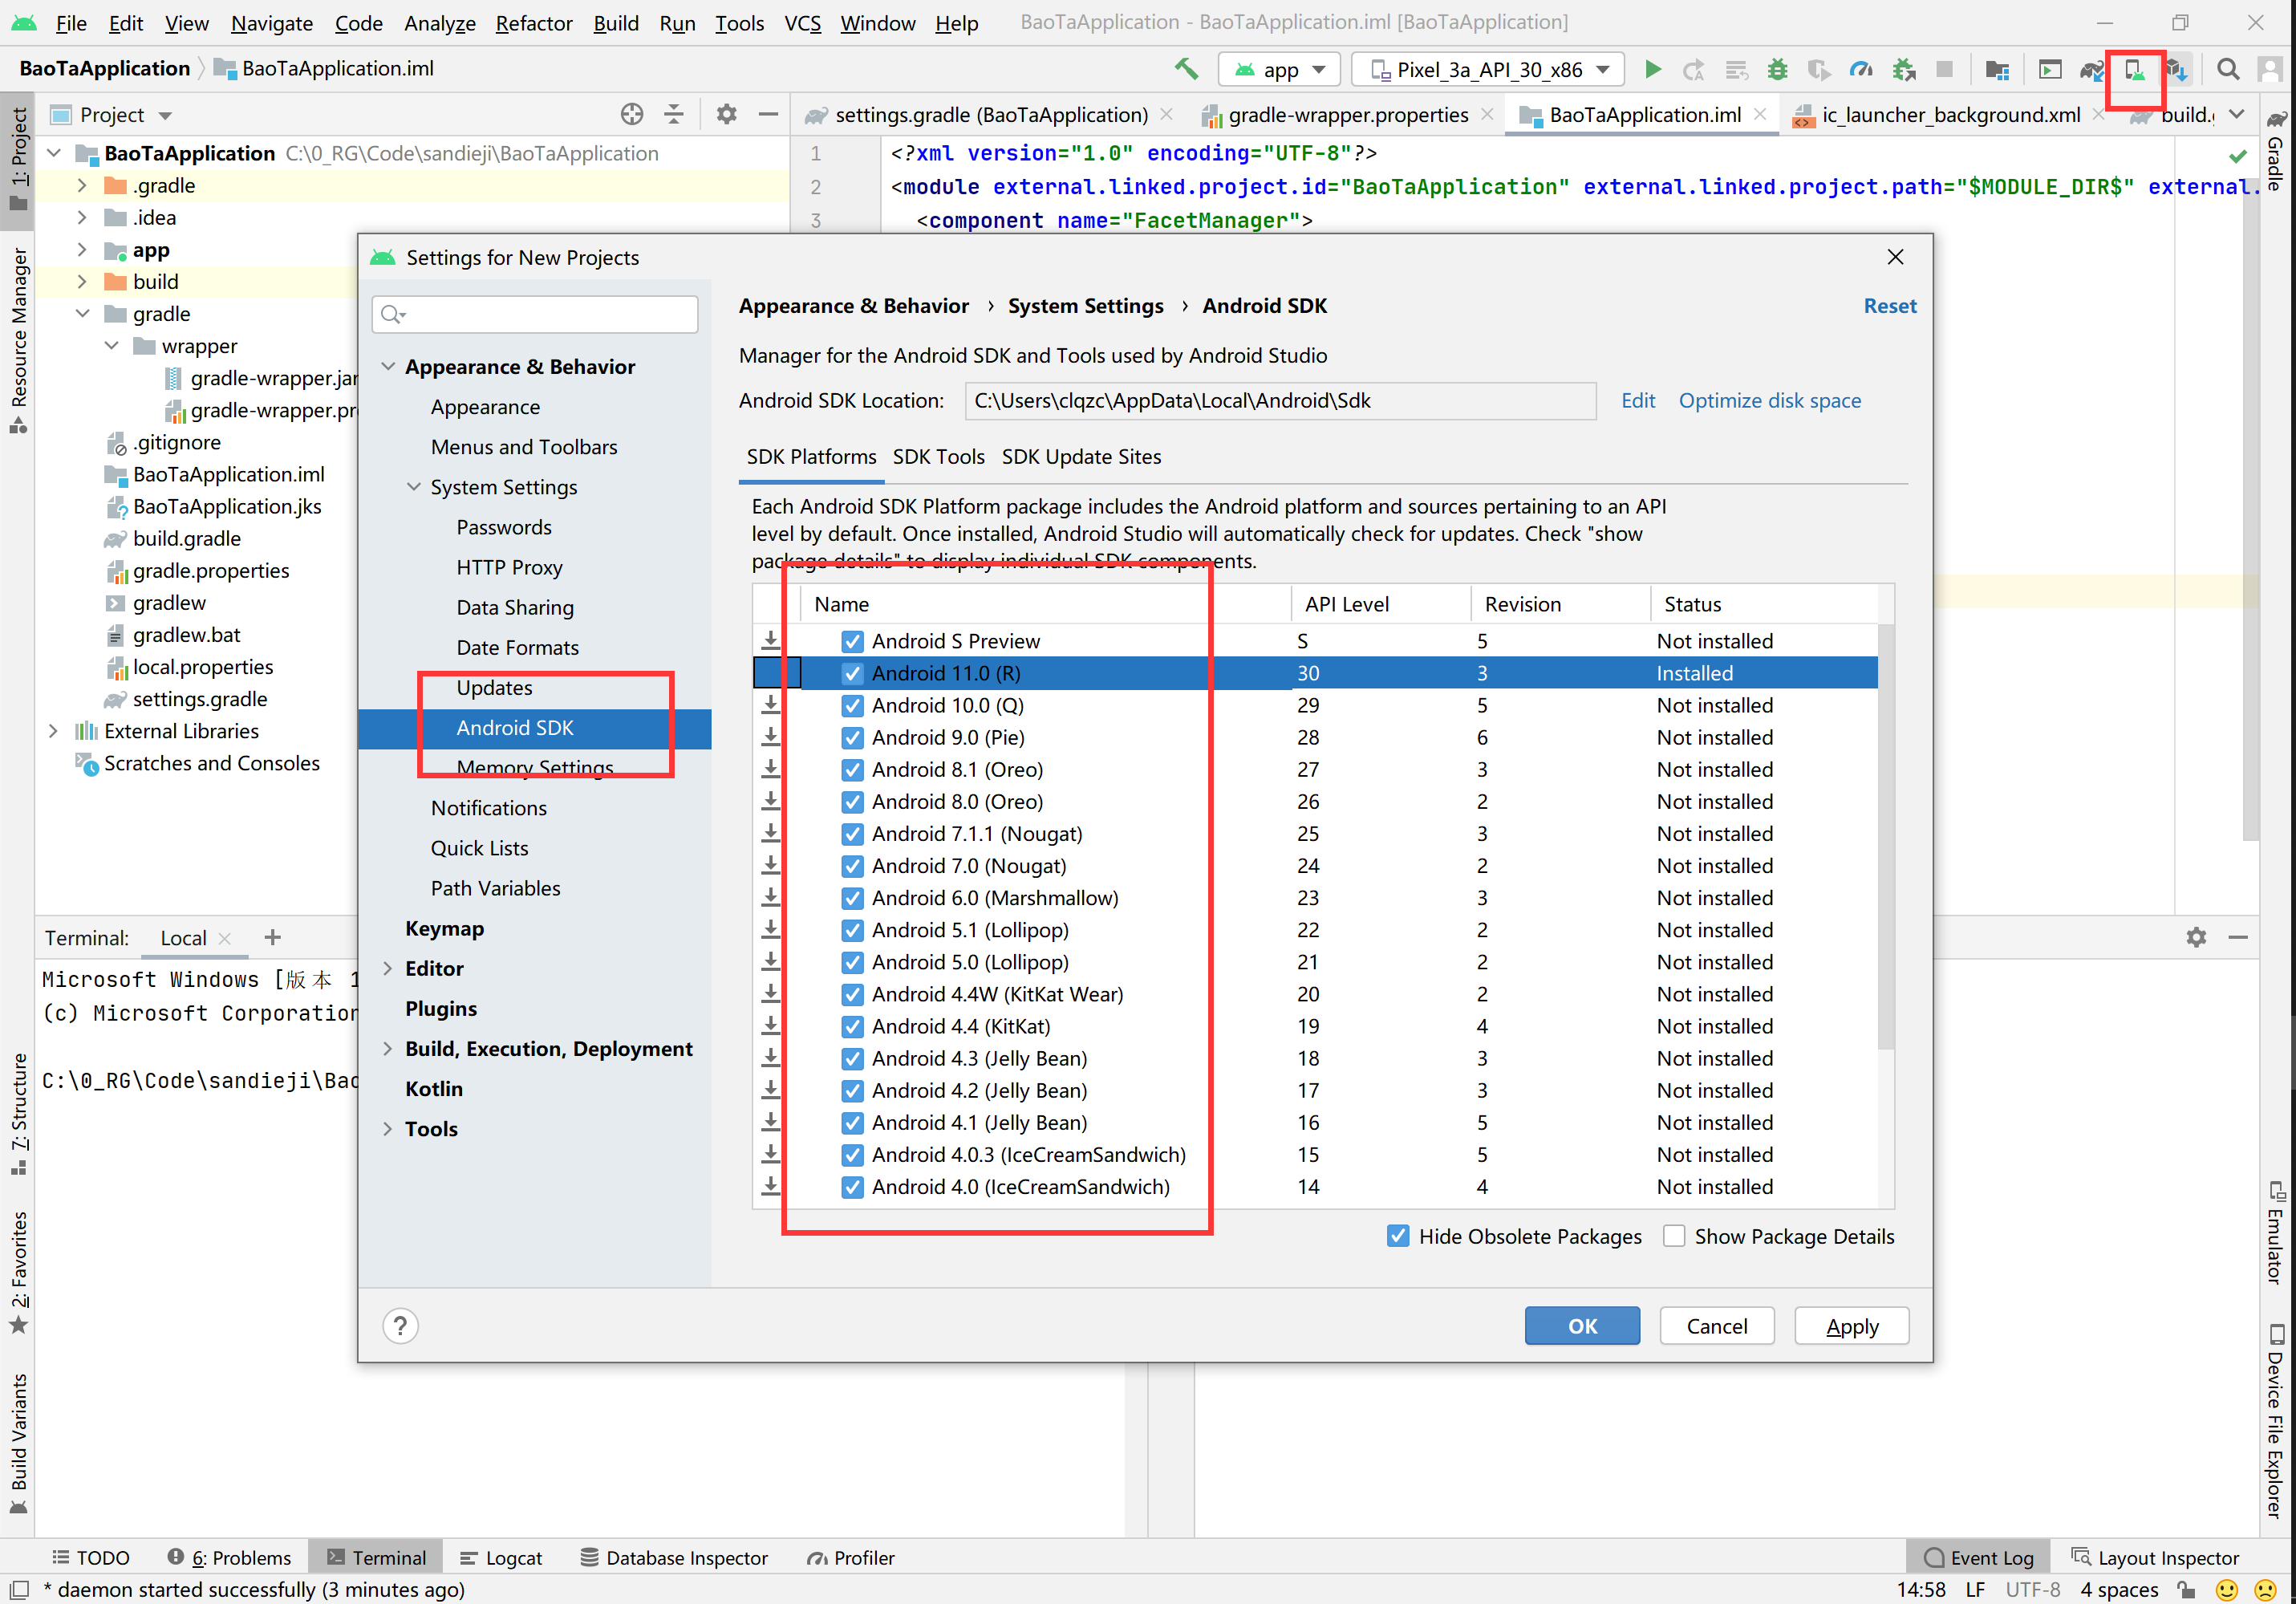Image resolution: width=2296 pixels, height=1604 pixels.
Task: Uncheck the Android 10.0 (Q) checkbox
Action: [x=852, y=706]
